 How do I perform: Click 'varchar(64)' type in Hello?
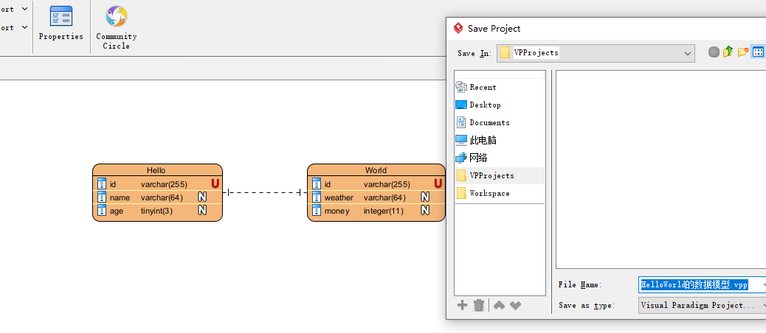click(162, 197)
